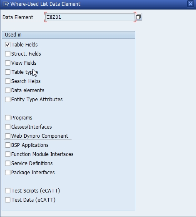This screenshot has height=217, width=196.
Task: Tick the BSP Applications checkbox
Action: (7, 145)
